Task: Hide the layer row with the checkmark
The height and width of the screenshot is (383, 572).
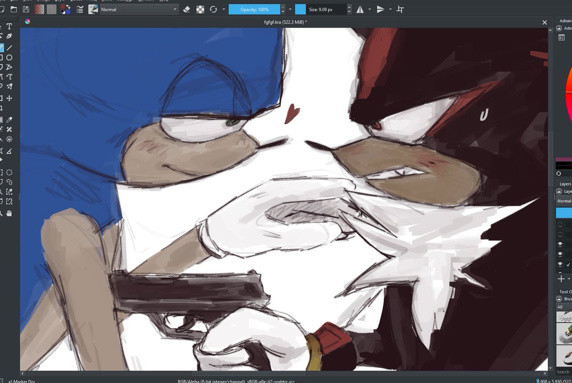Action: click(560, 264)
